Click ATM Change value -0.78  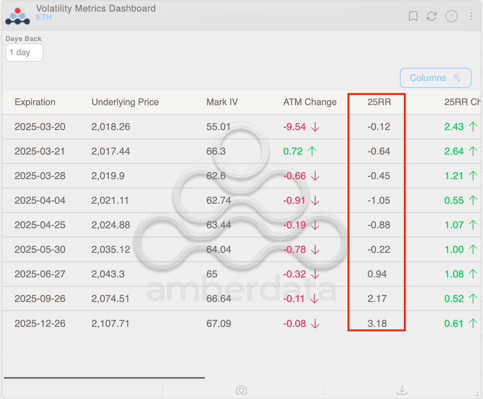(294, 249)
